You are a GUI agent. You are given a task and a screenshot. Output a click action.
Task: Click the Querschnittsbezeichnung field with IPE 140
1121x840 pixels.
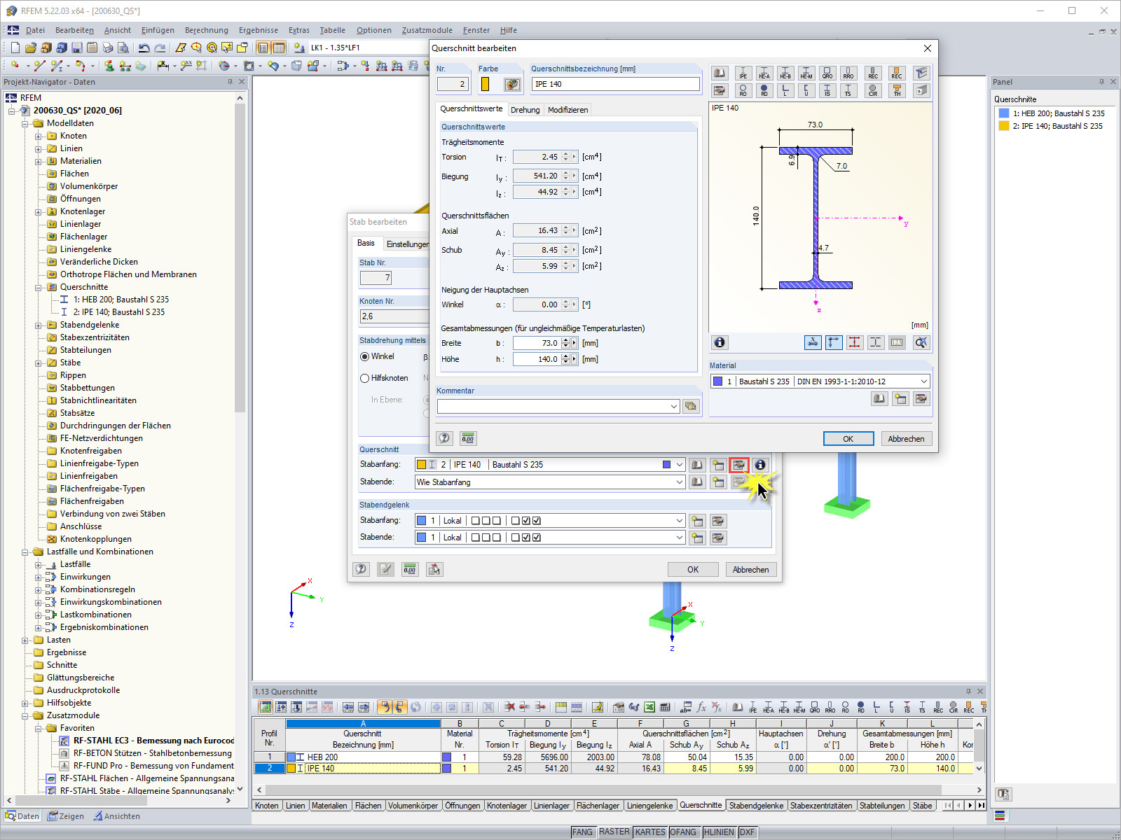tap(616, 84)
